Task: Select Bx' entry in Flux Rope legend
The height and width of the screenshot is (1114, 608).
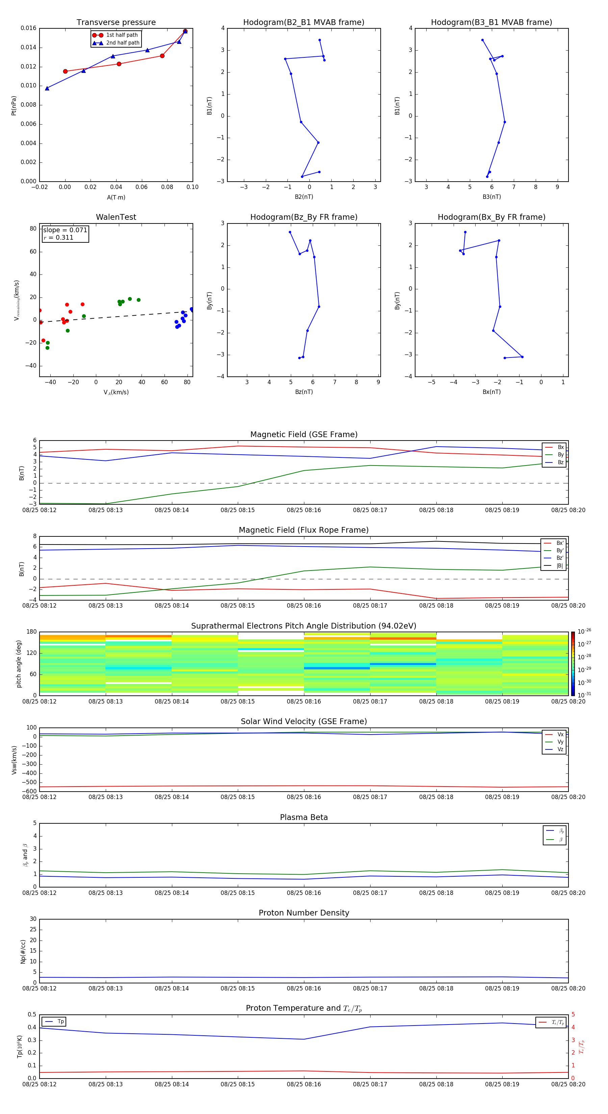Action: pos(554,543)
